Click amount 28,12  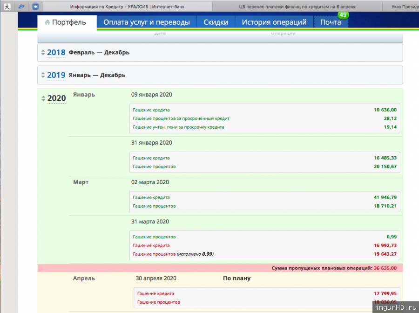[390, 118]
